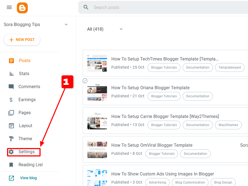Click the Settings gear icon
The height and width of the screenshot is (186, 248).
(11, 152)
